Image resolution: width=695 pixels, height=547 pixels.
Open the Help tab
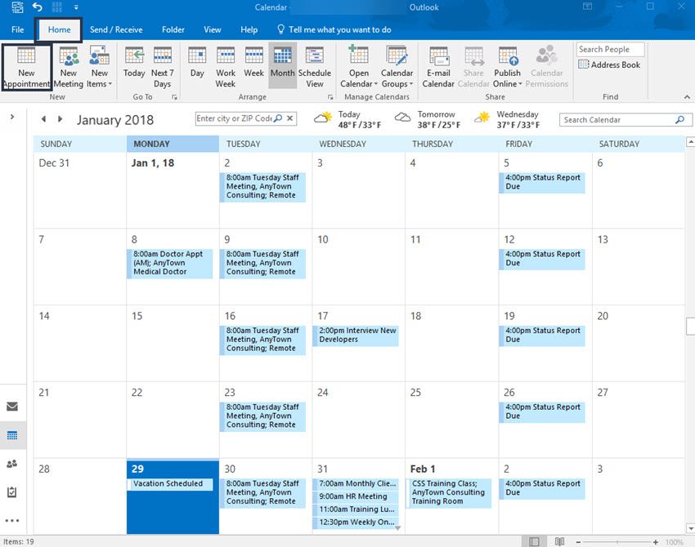click(249, 29)
